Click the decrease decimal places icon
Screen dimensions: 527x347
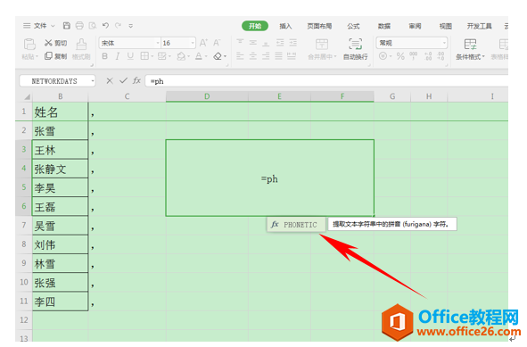coord(441,56)
